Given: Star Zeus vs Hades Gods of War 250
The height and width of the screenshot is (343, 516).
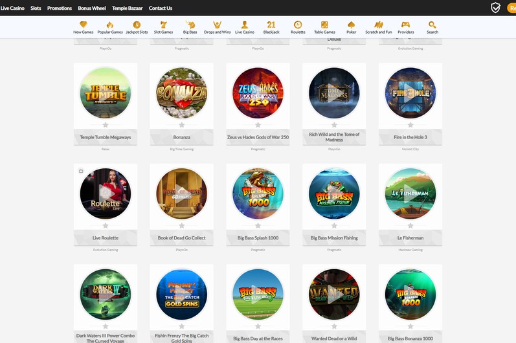Looking at the screenshot, I should pos(258,125).
